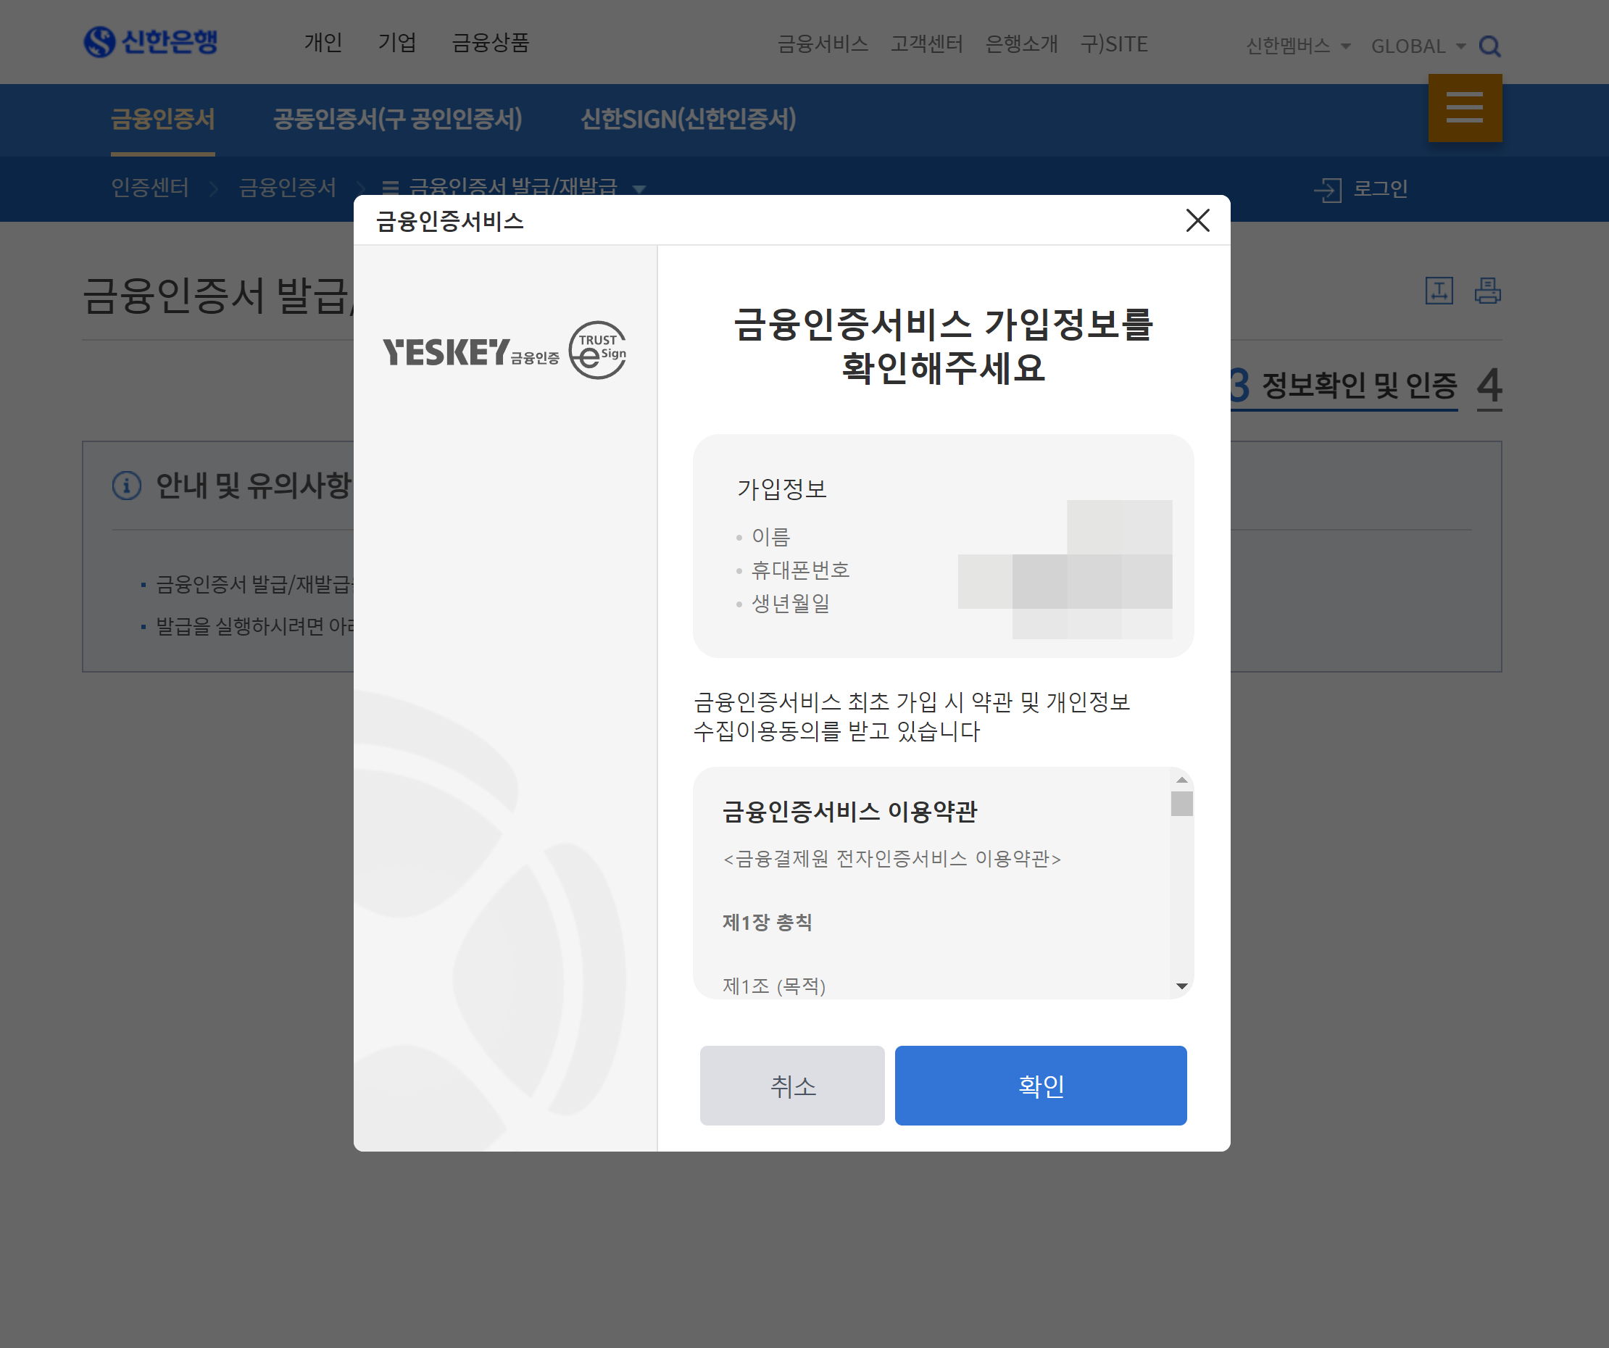Open the search magnifier icon

tap(1489, 46)
